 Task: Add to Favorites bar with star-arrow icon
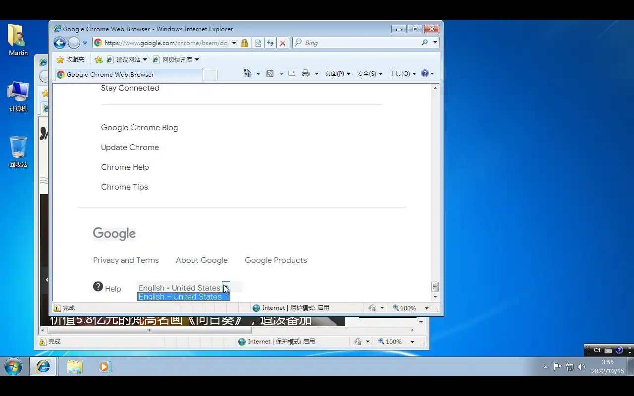98,59
